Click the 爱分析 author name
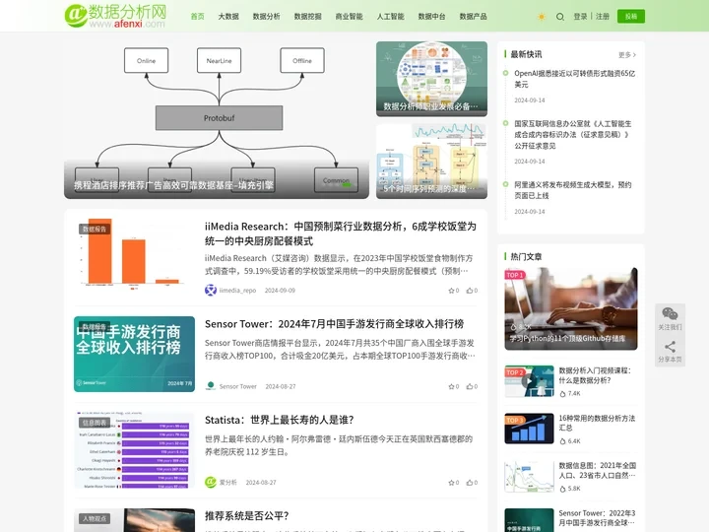This screenshot has width=709, height=532. click(x=227, y=483)
